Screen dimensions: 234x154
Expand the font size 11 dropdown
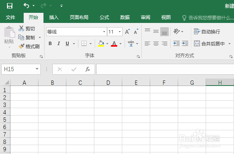click(120, 32)
